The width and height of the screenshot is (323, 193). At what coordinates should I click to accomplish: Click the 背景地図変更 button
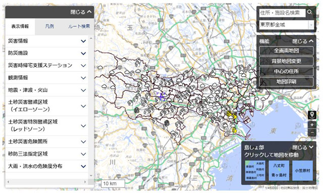point(286,61)
